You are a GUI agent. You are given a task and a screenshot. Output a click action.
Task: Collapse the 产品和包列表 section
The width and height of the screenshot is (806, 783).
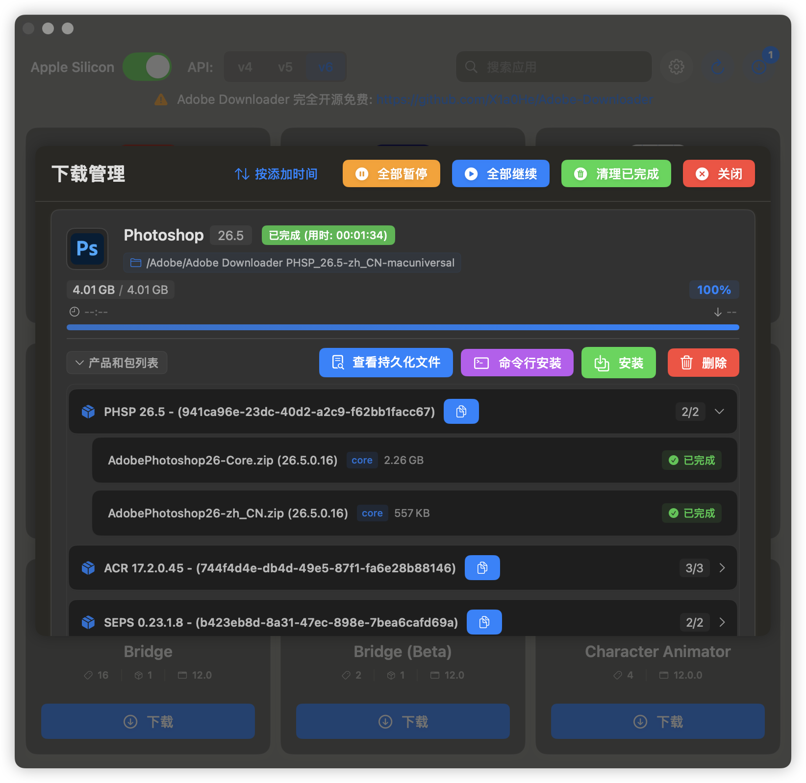pyautogui.click(x=117, y=363)
